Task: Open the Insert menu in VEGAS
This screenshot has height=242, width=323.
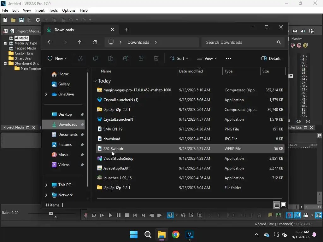Action: click(40, 10)
